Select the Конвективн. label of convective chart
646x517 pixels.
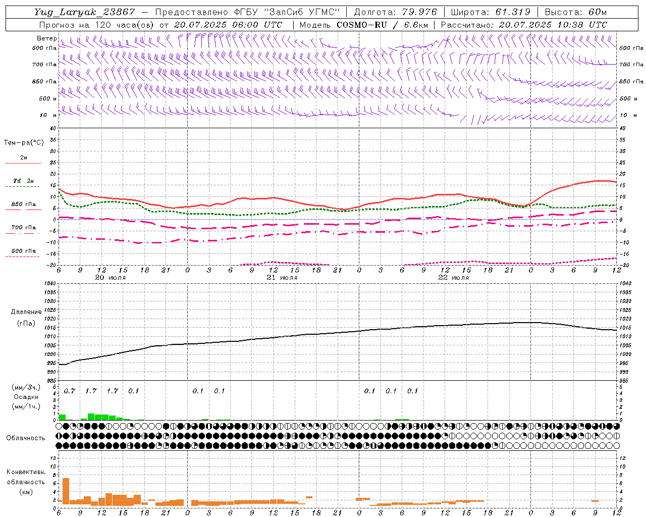(x=26, y=472)
